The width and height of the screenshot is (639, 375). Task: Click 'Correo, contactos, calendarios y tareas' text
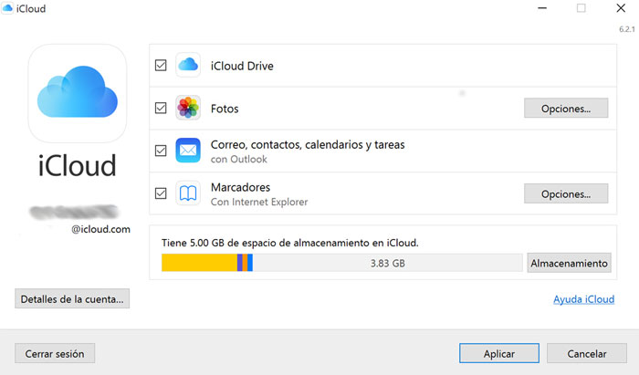click(x=308, y=144)
